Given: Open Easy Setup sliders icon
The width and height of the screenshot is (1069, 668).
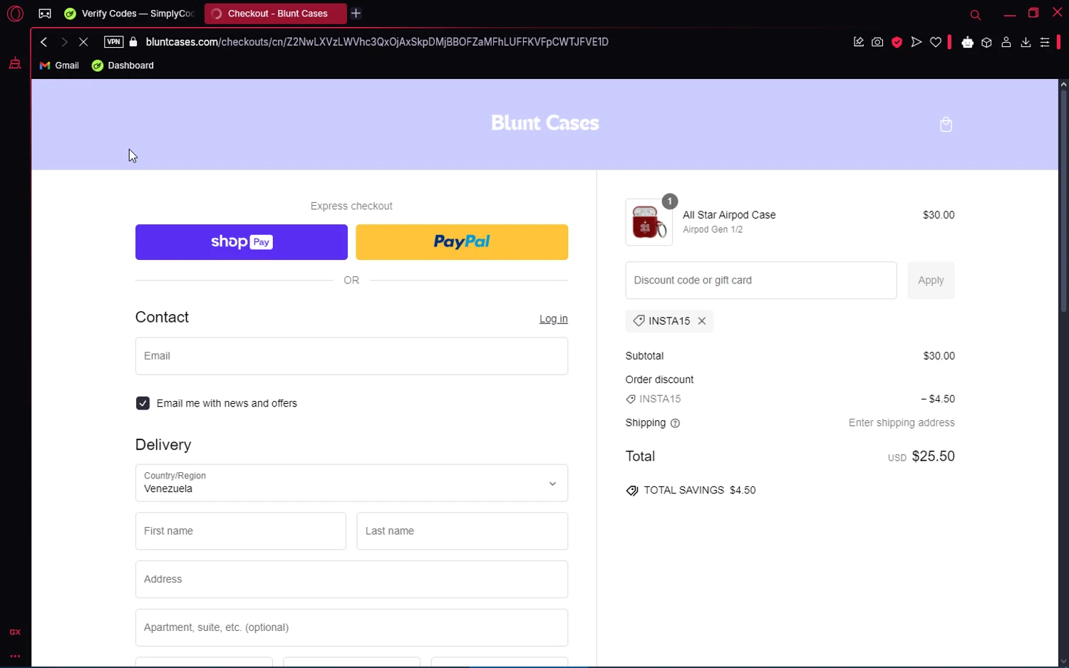Looking at the screenshot, I should pyautogui.click(x=1045, y=42).
